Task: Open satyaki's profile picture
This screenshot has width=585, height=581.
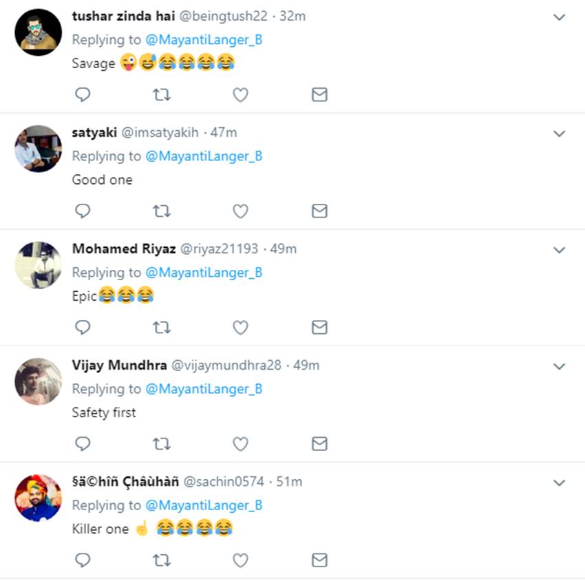Action: tap(38, 149)
